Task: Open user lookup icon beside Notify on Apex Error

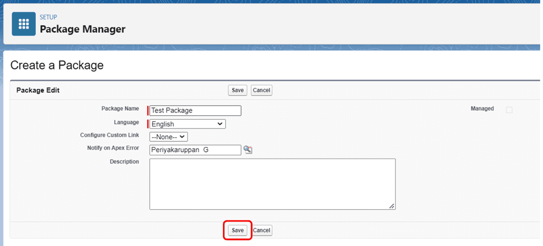Action: 248,150
